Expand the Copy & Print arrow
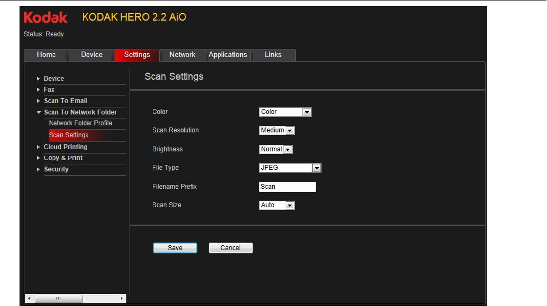Viewport: 547px width, 306px height. point(38,158)
